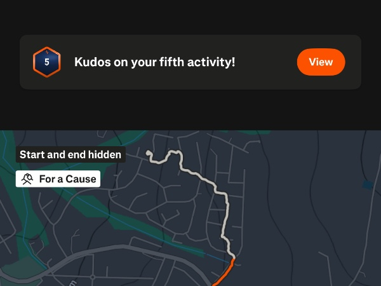The height and width of the screenshot is (286, 381).
Task: Click the empty dark header above the notification
Action: (190, 16)
